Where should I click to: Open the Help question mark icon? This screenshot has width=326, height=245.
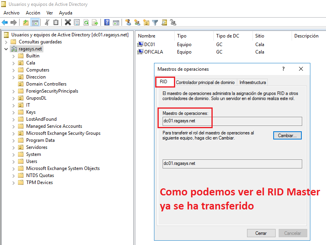point(107,22)
